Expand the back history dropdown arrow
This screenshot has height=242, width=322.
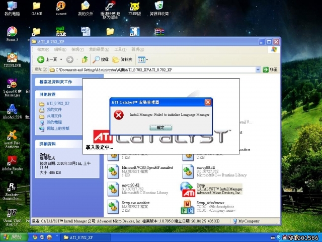[61, 59]
